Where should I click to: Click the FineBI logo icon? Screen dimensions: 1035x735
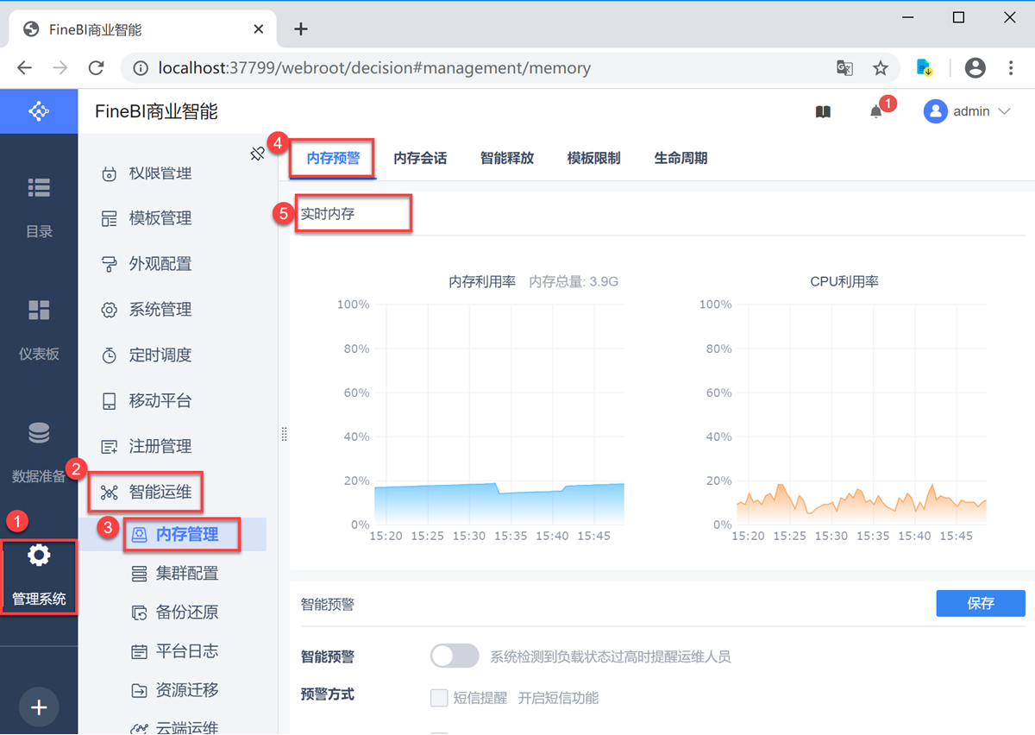pos(39,111)
